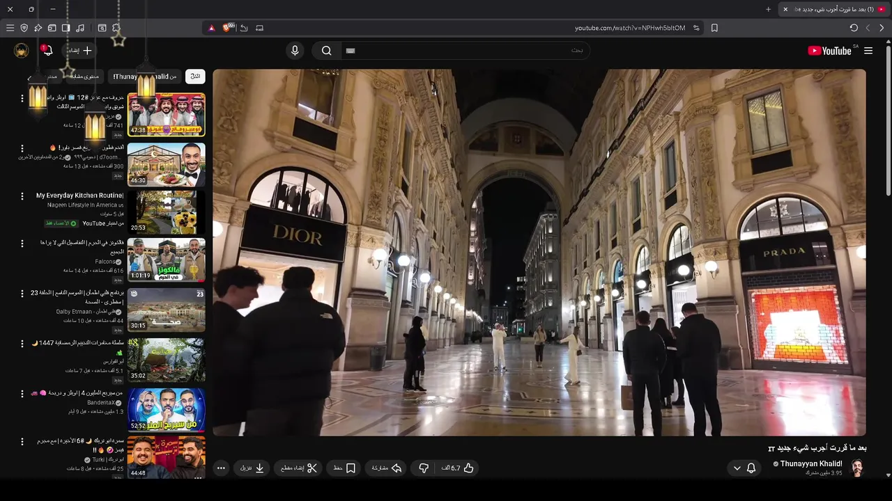Open options for the 35:02 camping video
This screenshot has height=501, width=892.
22,344
